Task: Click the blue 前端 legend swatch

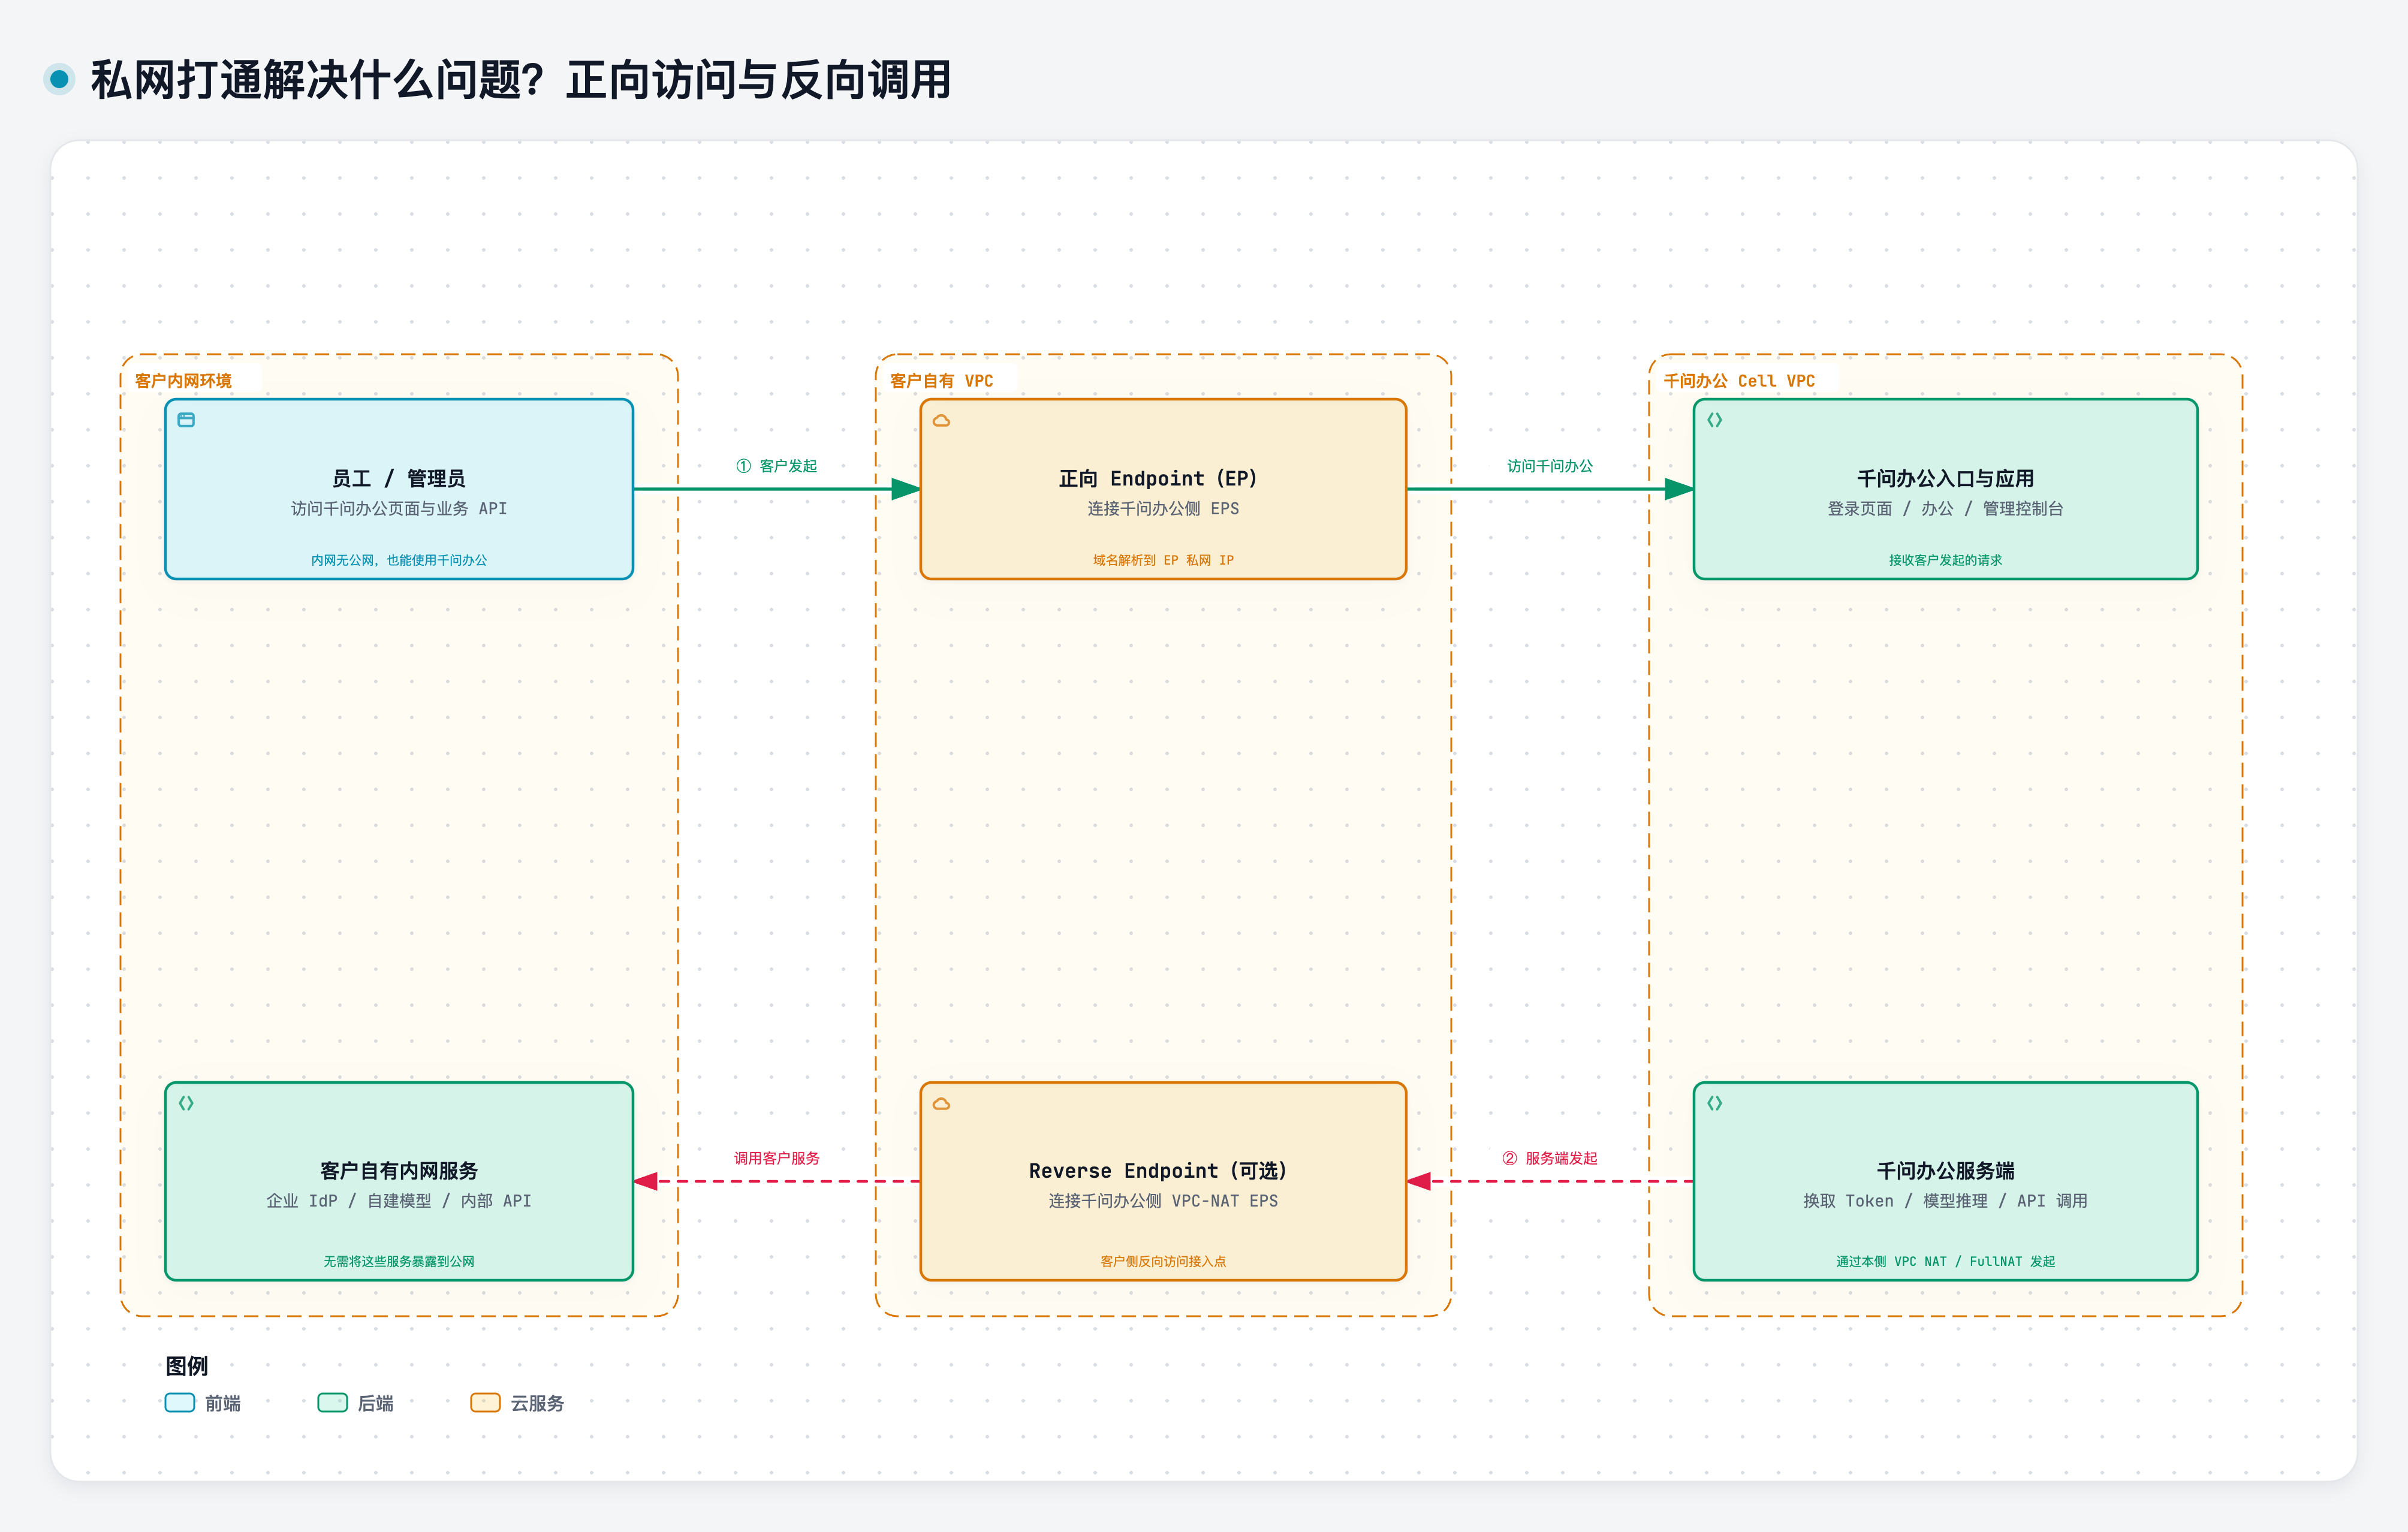Action: [x=180, y=1402]
